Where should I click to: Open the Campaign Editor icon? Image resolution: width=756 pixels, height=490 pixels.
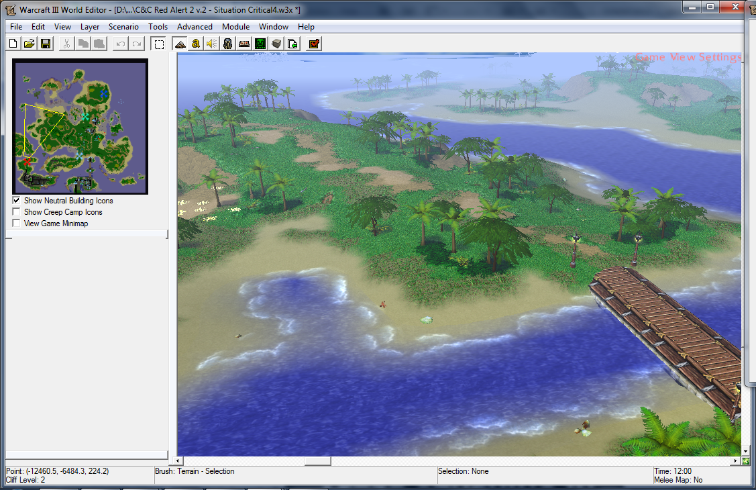244,44
